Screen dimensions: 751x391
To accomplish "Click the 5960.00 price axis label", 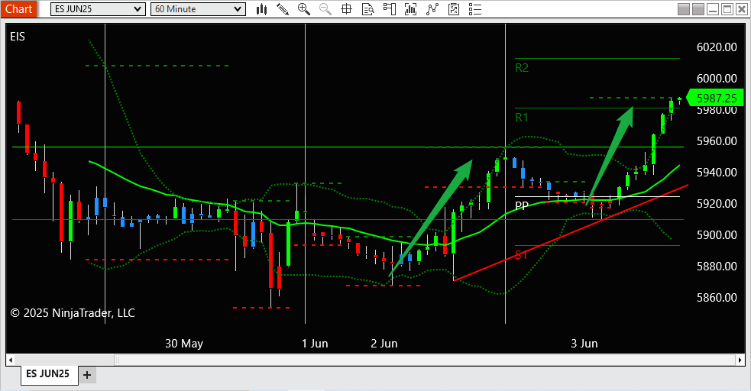I will (717, 141).
